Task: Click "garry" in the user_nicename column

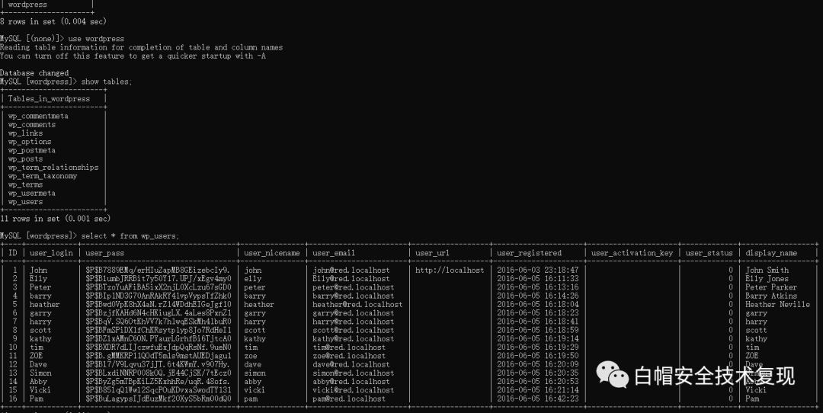Action: click(255, 313)
